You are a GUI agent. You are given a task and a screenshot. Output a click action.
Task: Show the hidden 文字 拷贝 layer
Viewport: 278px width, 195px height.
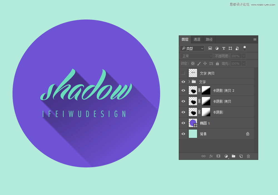click(x=183, y=73)
